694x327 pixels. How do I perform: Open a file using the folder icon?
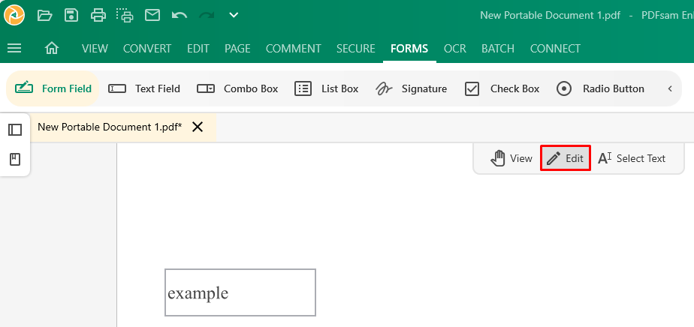click(x=45, y=16)
